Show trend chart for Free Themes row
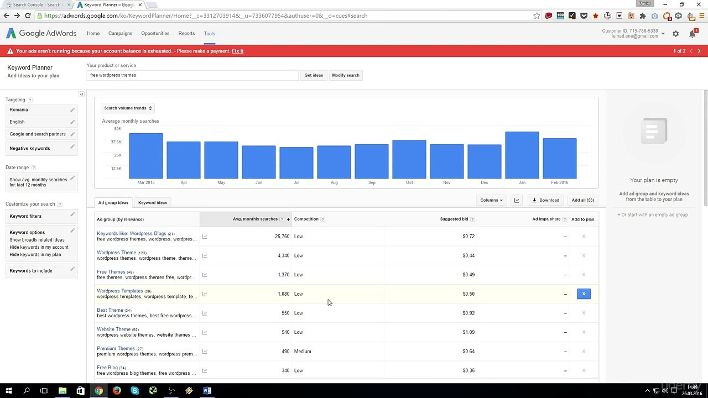This screenshot has width=708, height=398. (x=205, y=275)
